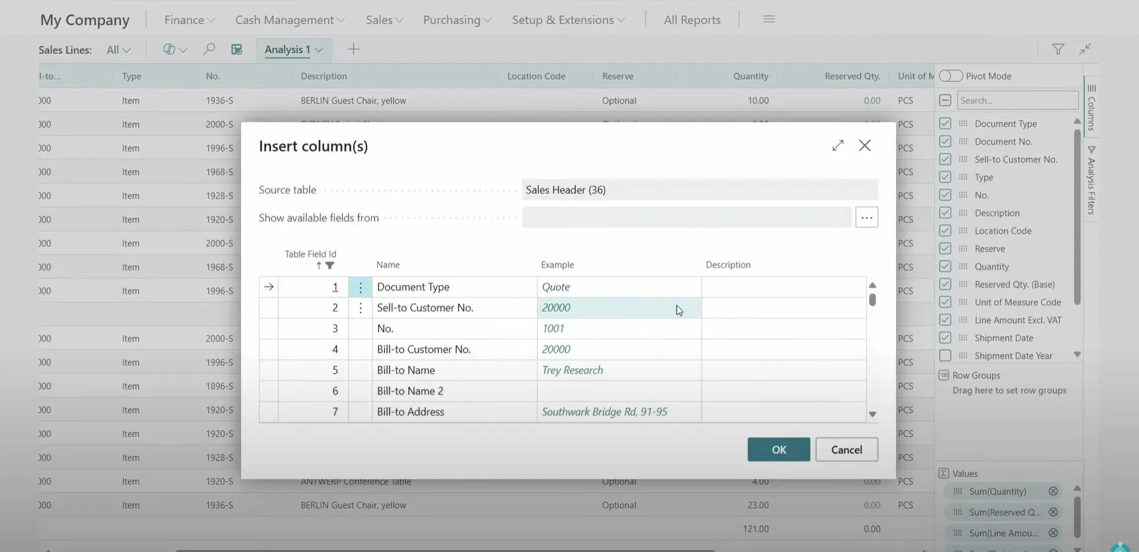Open the share icon dropdown chevron

tap(183, 50)
